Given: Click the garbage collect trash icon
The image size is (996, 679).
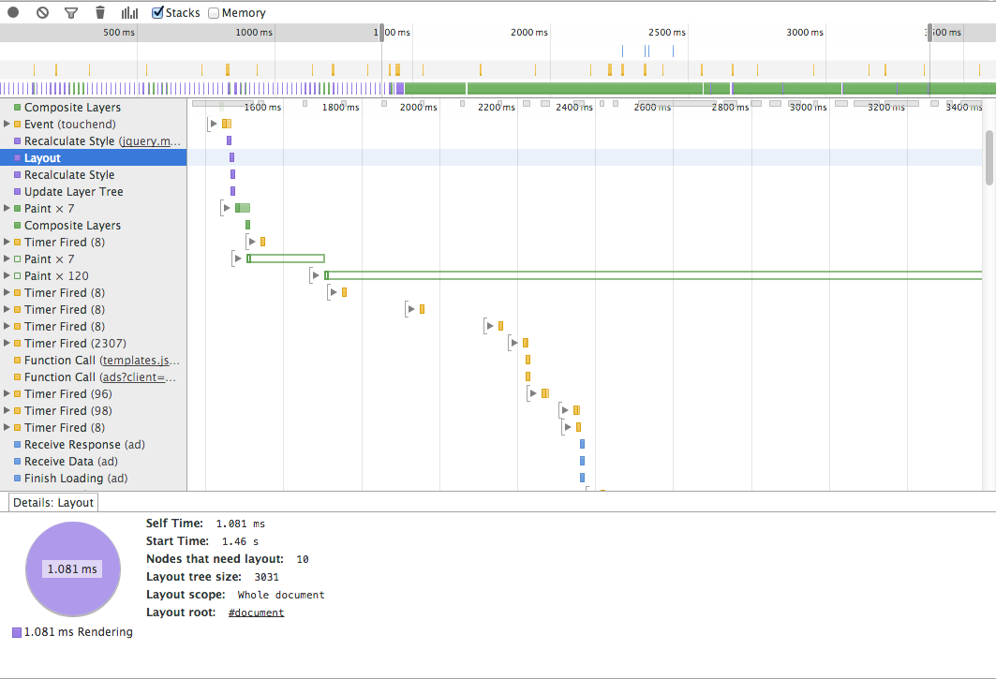Looking at the screenshot, I should tap(100, 13).
